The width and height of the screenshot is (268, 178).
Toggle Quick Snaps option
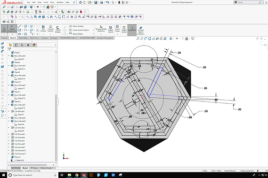tap(117, 29)
